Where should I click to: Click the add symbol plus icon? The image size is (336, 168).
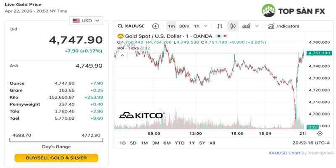pos(155,26)
